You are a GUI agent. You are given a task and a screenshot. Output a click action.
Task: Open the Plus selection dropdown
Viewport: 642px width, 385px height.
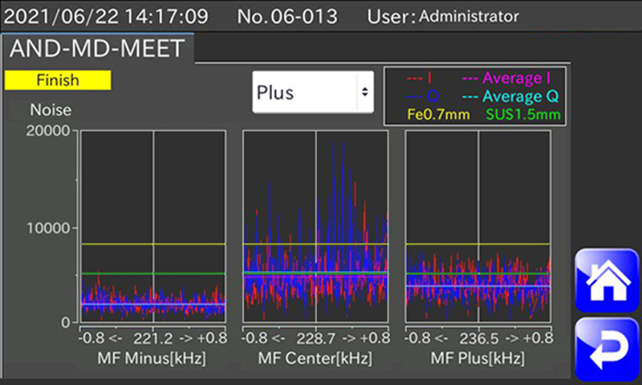[x=313, y=92]
